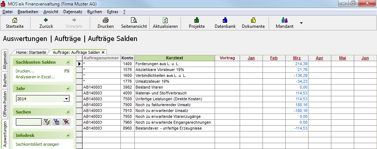The image size is (377, 149).
Task: Select the Allgemein vertical tab
Action: coord(5,60)
